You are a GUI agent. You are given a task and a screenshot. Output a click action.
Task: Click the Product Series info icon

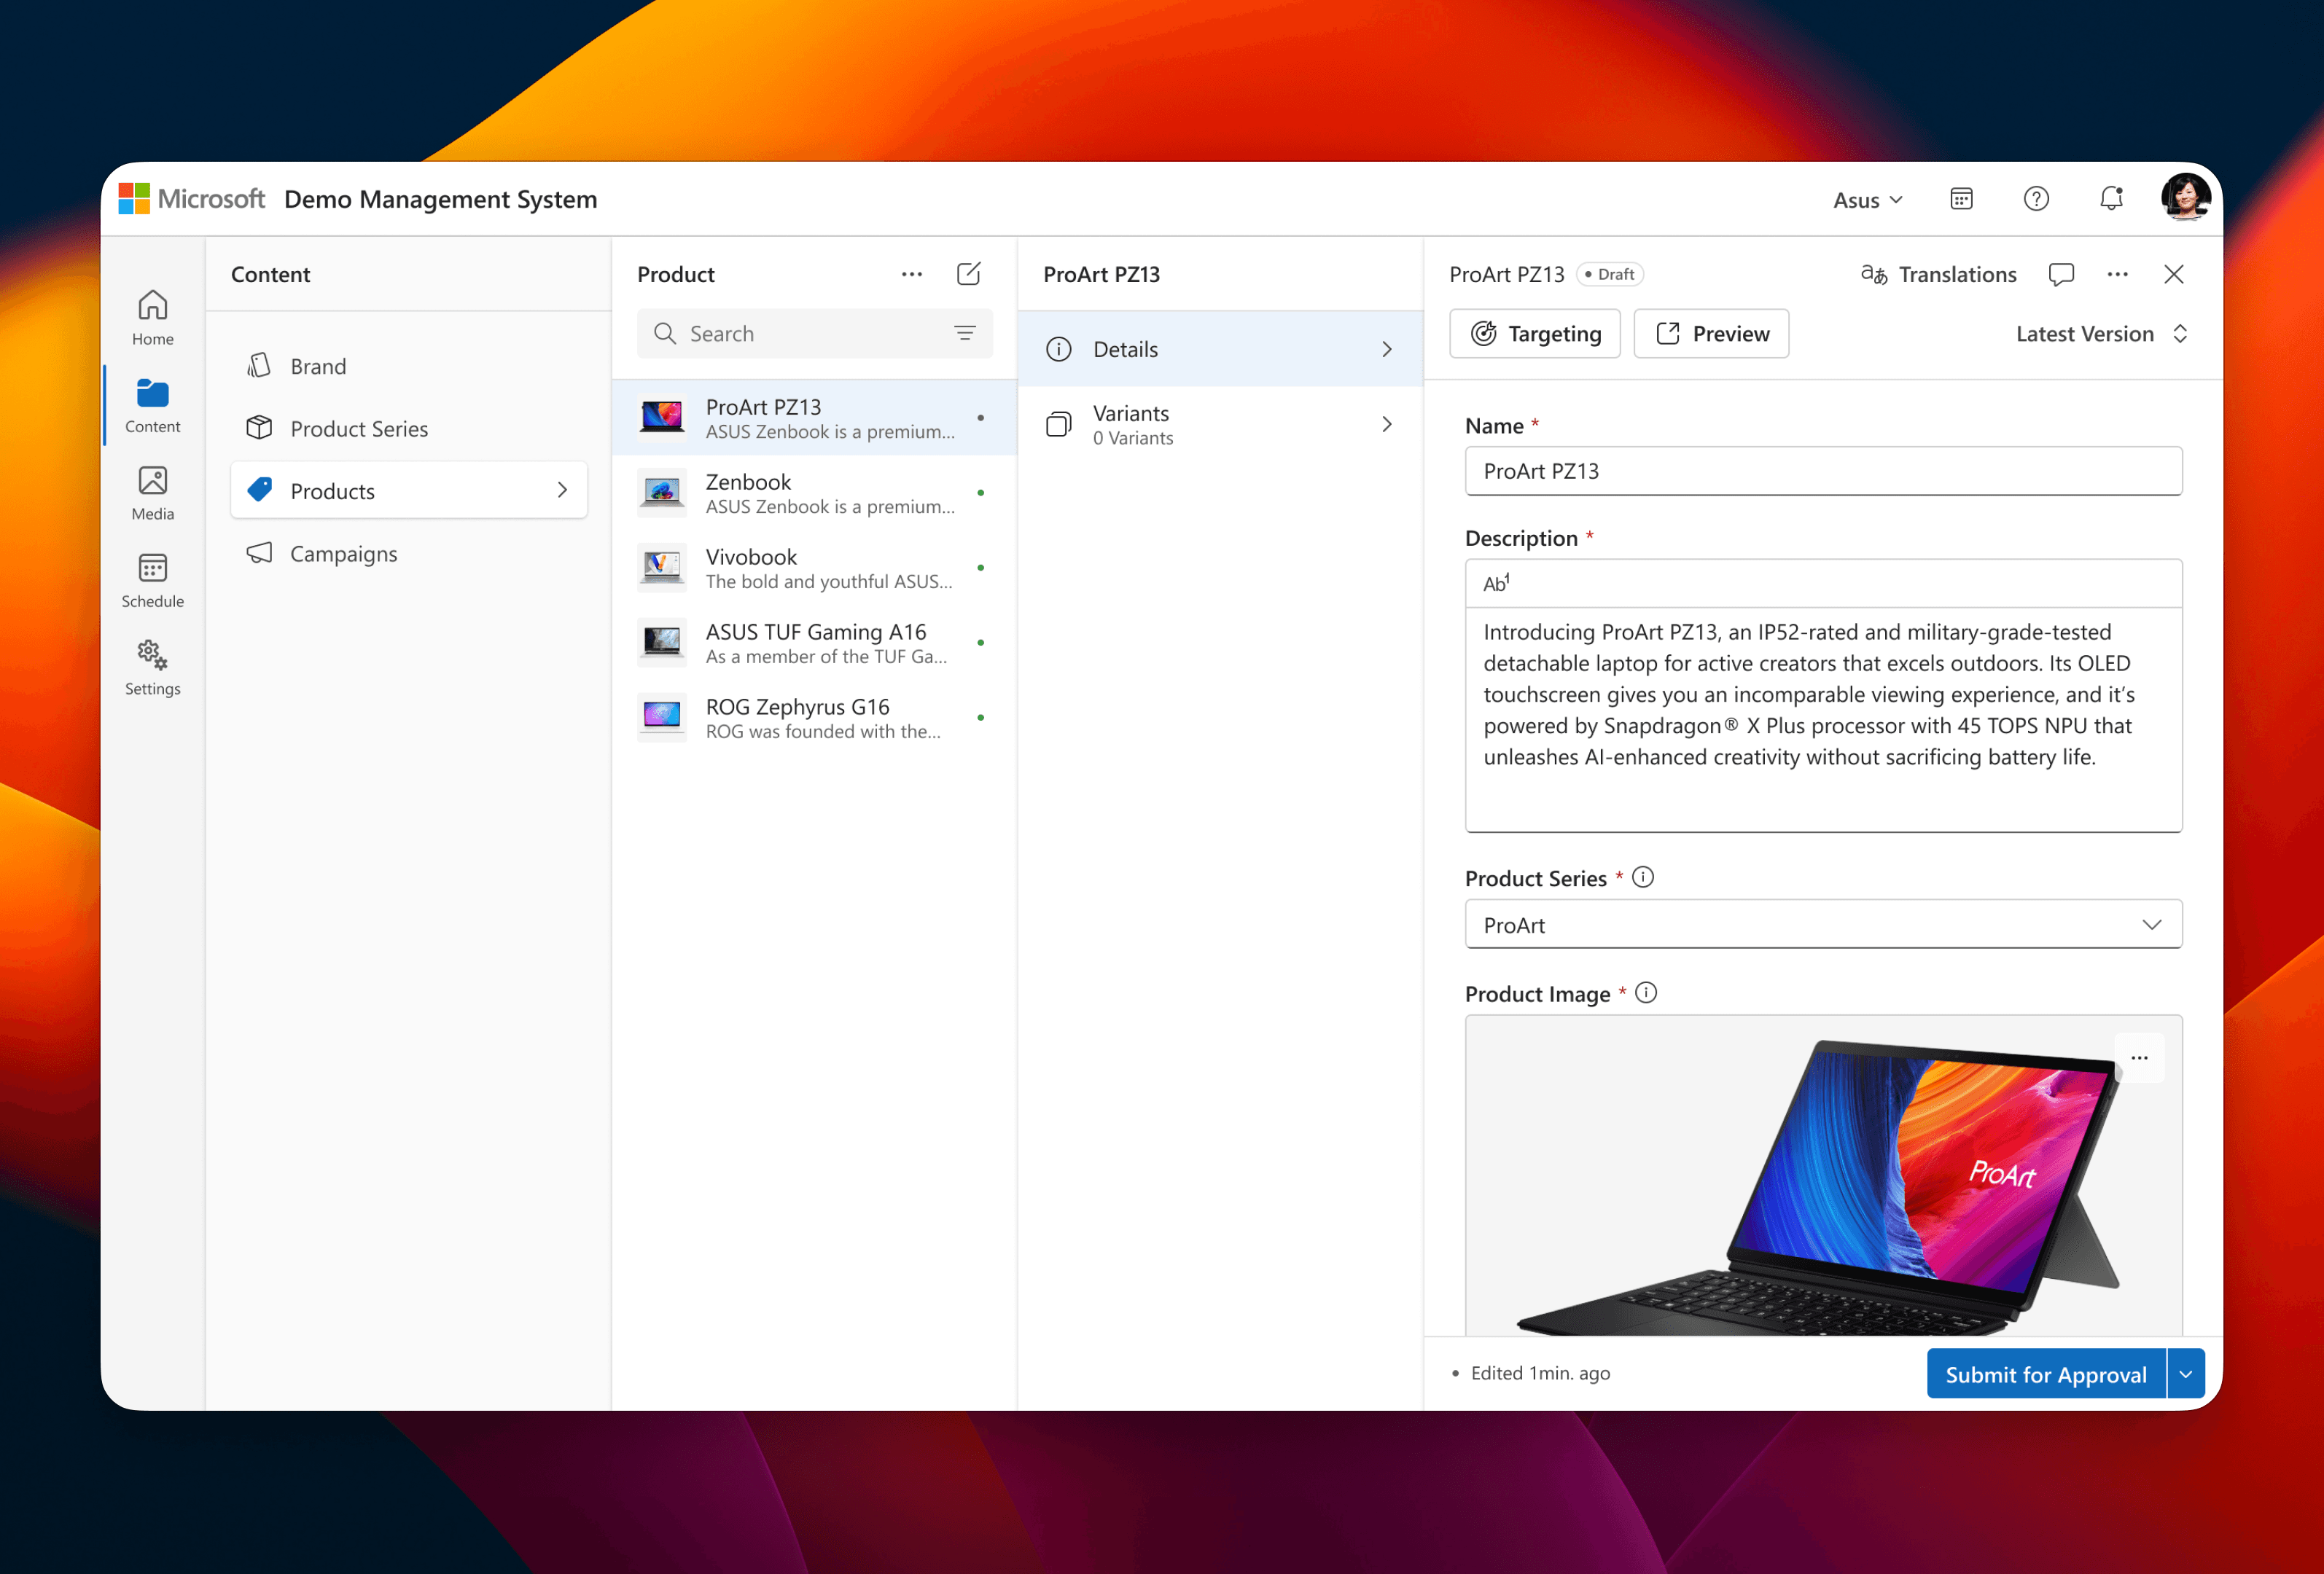pyautogui.click(x=1643, y=877)
